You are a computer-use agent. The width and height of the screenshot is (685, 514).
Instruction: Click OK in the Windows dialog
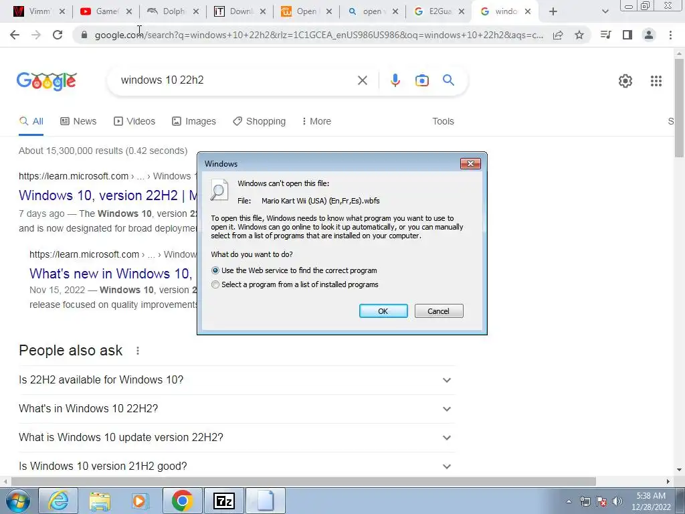click(383, 311)
